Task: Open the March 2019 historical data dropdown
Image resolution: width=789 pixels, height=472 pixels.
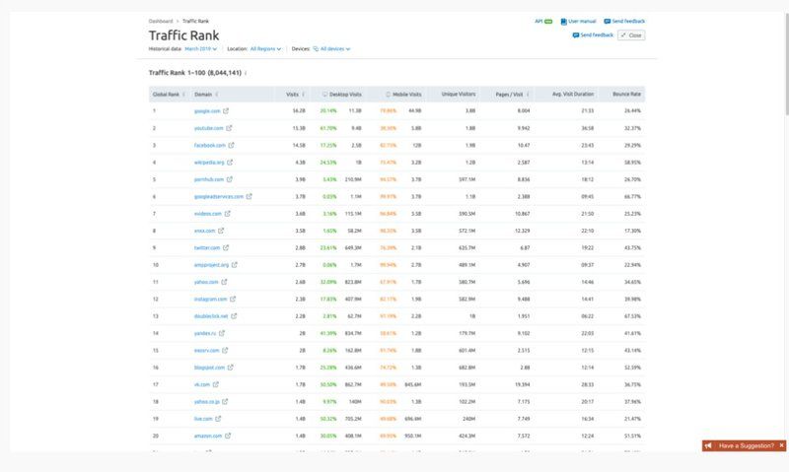Action: pyautogui.click(x=201, y=49)
